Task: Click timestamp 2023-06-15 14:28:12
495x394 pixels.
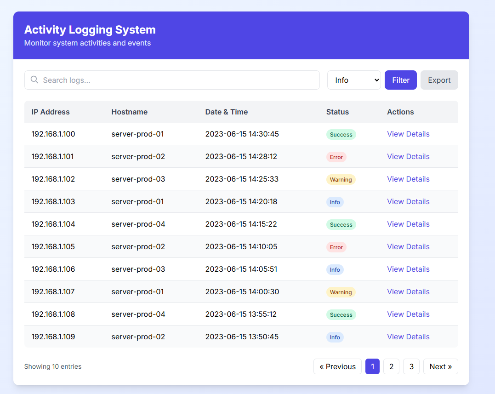Action: pyautogui.click(x=241, y=157)
